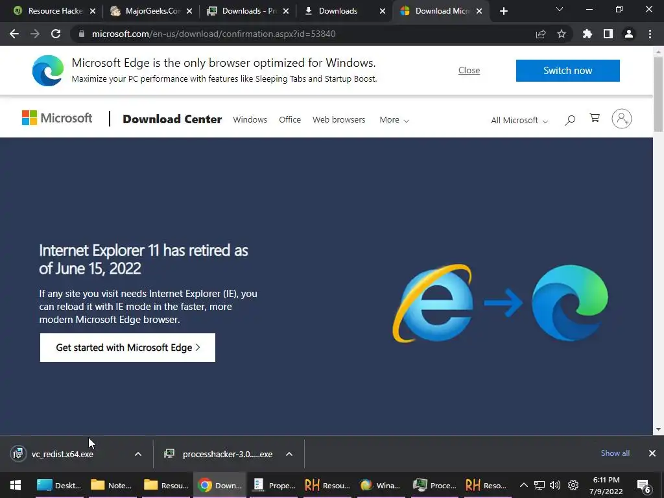Open the Chrome three-dot menu
The image size is (664, 498).
coord(650,34)
